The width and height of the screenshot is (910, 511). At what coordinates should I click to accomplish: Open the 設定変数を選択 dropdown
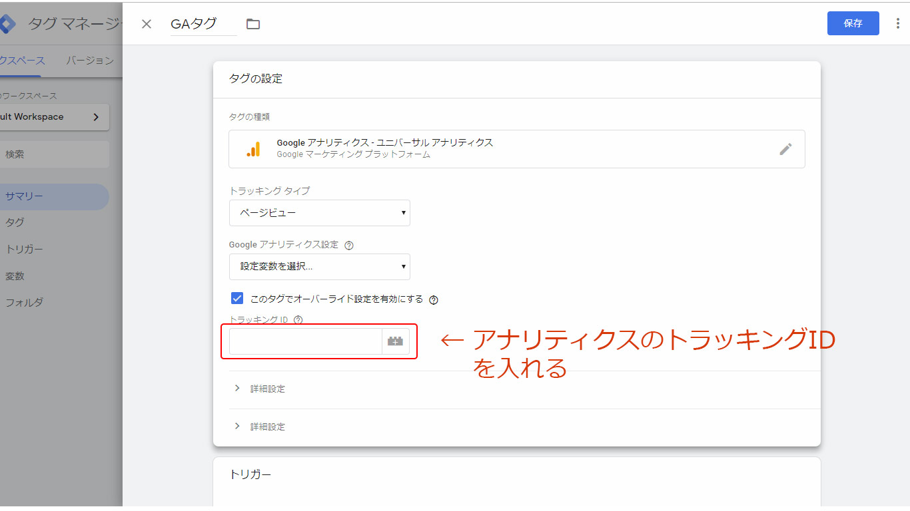point(320,267)
